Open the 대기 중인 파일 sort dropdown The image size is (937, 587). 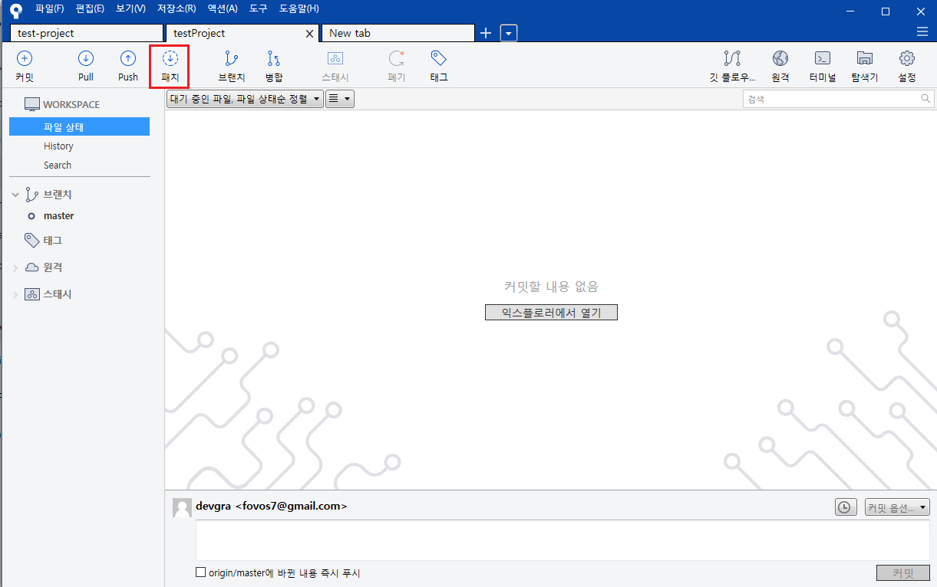pyautogui.click(x=245, y=99)
